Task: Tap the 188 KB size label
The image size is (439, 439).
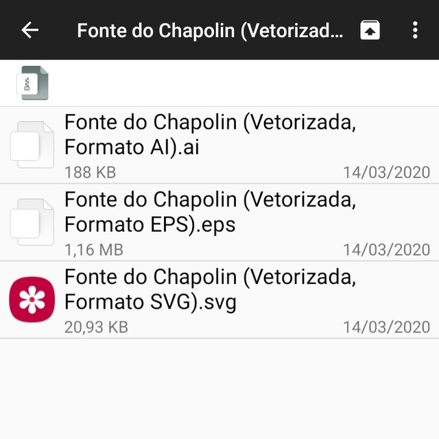Action: (x=90, y=172)
